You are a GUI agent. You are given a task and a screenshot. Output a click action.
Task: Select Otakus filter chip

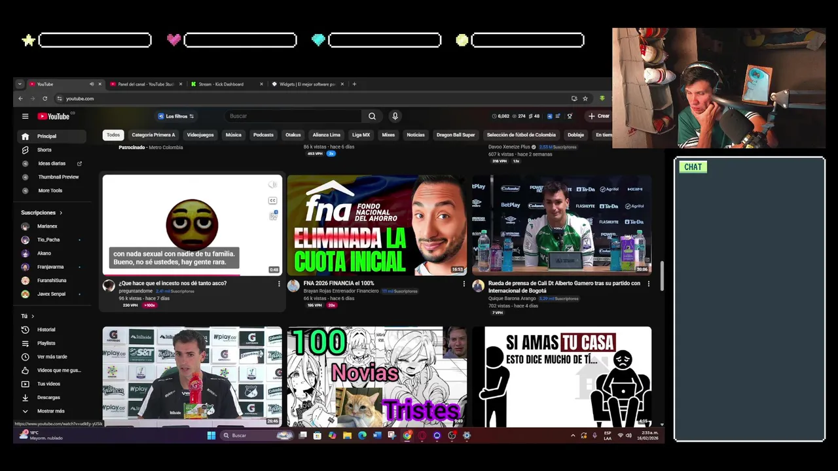pyautogui.click(x=293, y=135)
